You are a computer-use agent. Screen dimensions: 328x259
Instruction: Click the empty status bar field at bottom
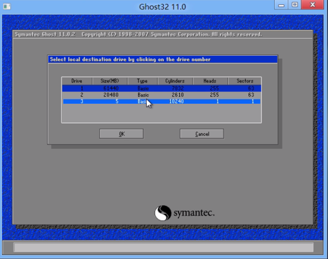click(x=164, y=247)
